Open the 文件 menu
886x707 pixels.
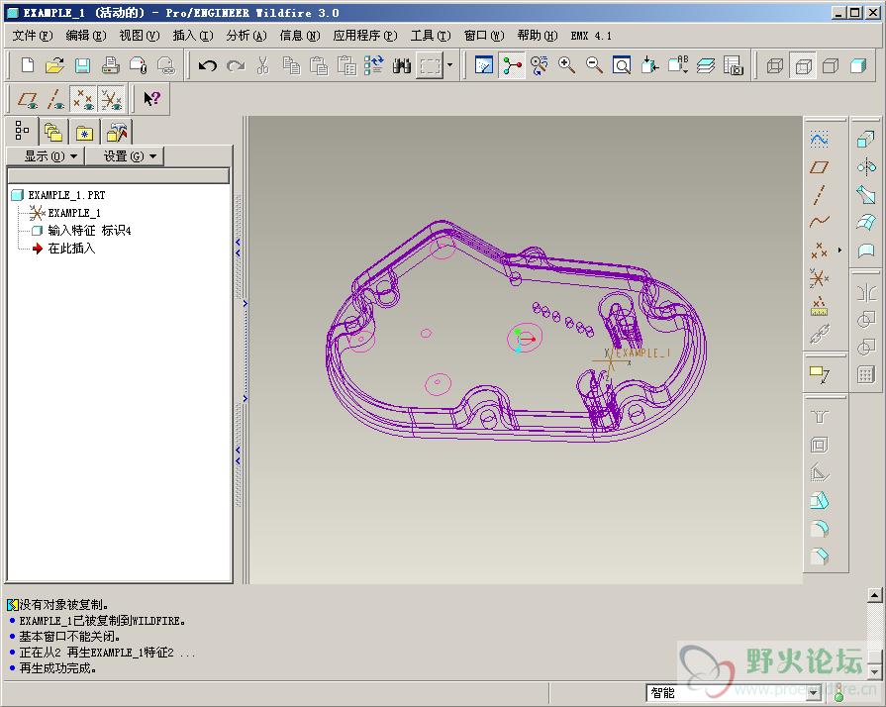point(32,36)
